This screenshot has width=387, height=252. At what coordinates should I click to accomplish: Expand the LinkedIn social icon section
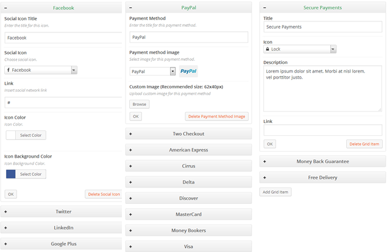click(x=61, y=228)
